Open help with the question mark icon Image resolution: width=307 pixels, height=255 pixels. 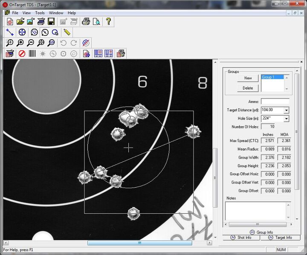(108, 21)
